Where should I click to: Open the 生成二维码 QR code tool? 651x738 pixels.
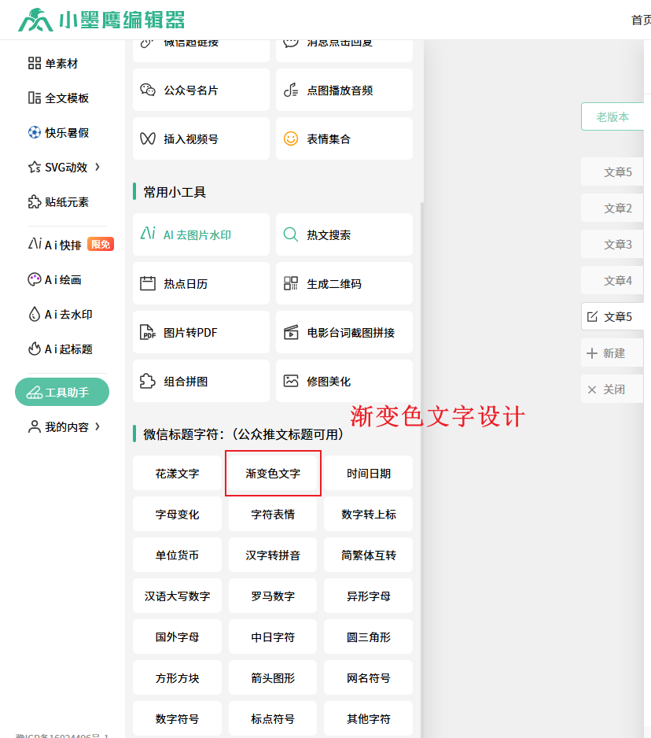tap(344, 283)
